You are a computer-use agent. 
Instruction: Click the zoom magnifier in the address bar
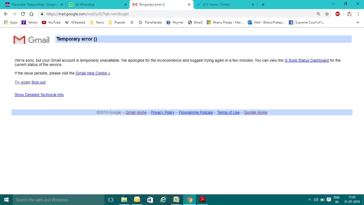(x=318, y=14)
